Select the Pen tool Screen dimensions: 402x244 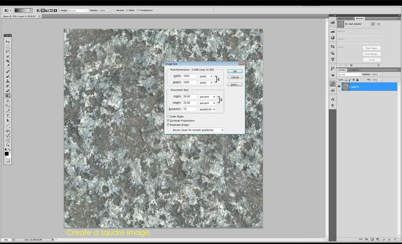coord(8,110)
